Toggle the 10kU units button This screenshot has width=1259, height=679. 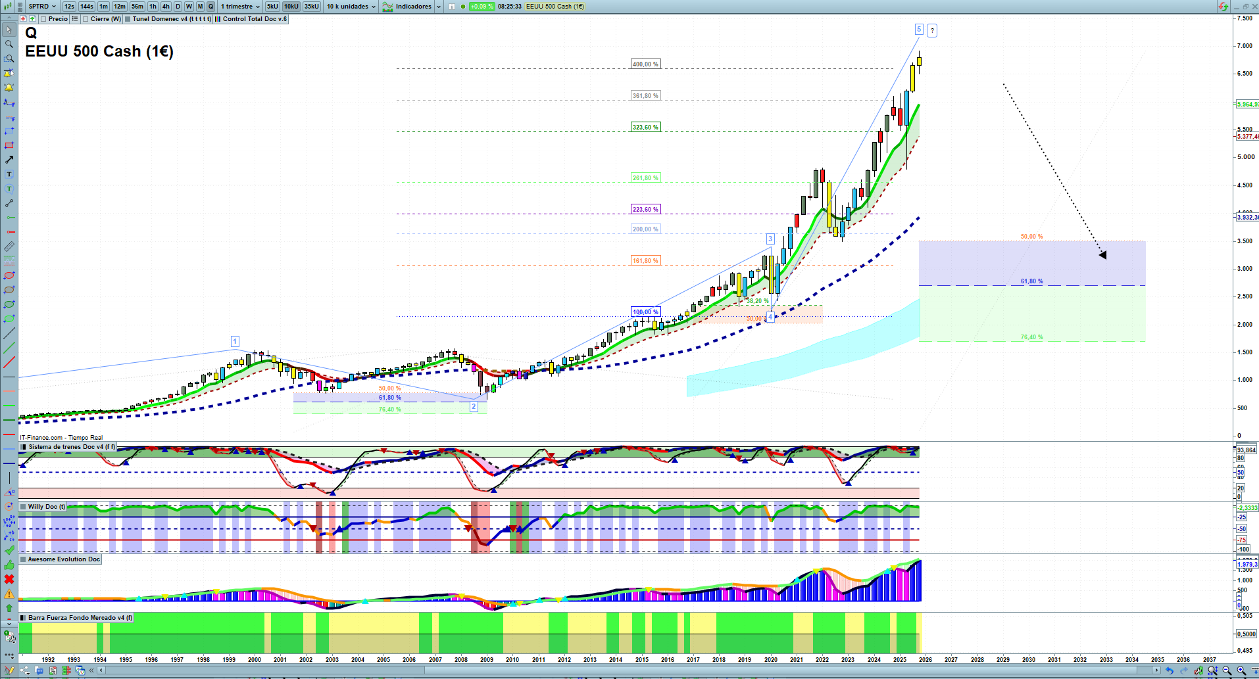(x=291, y=7)
